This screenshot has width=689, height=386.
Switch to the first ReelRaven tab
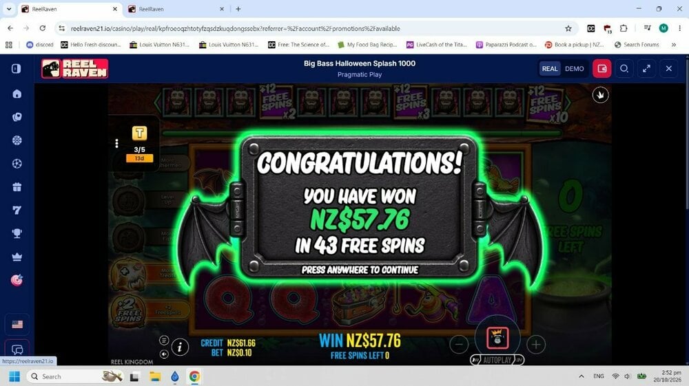[69, 9]
